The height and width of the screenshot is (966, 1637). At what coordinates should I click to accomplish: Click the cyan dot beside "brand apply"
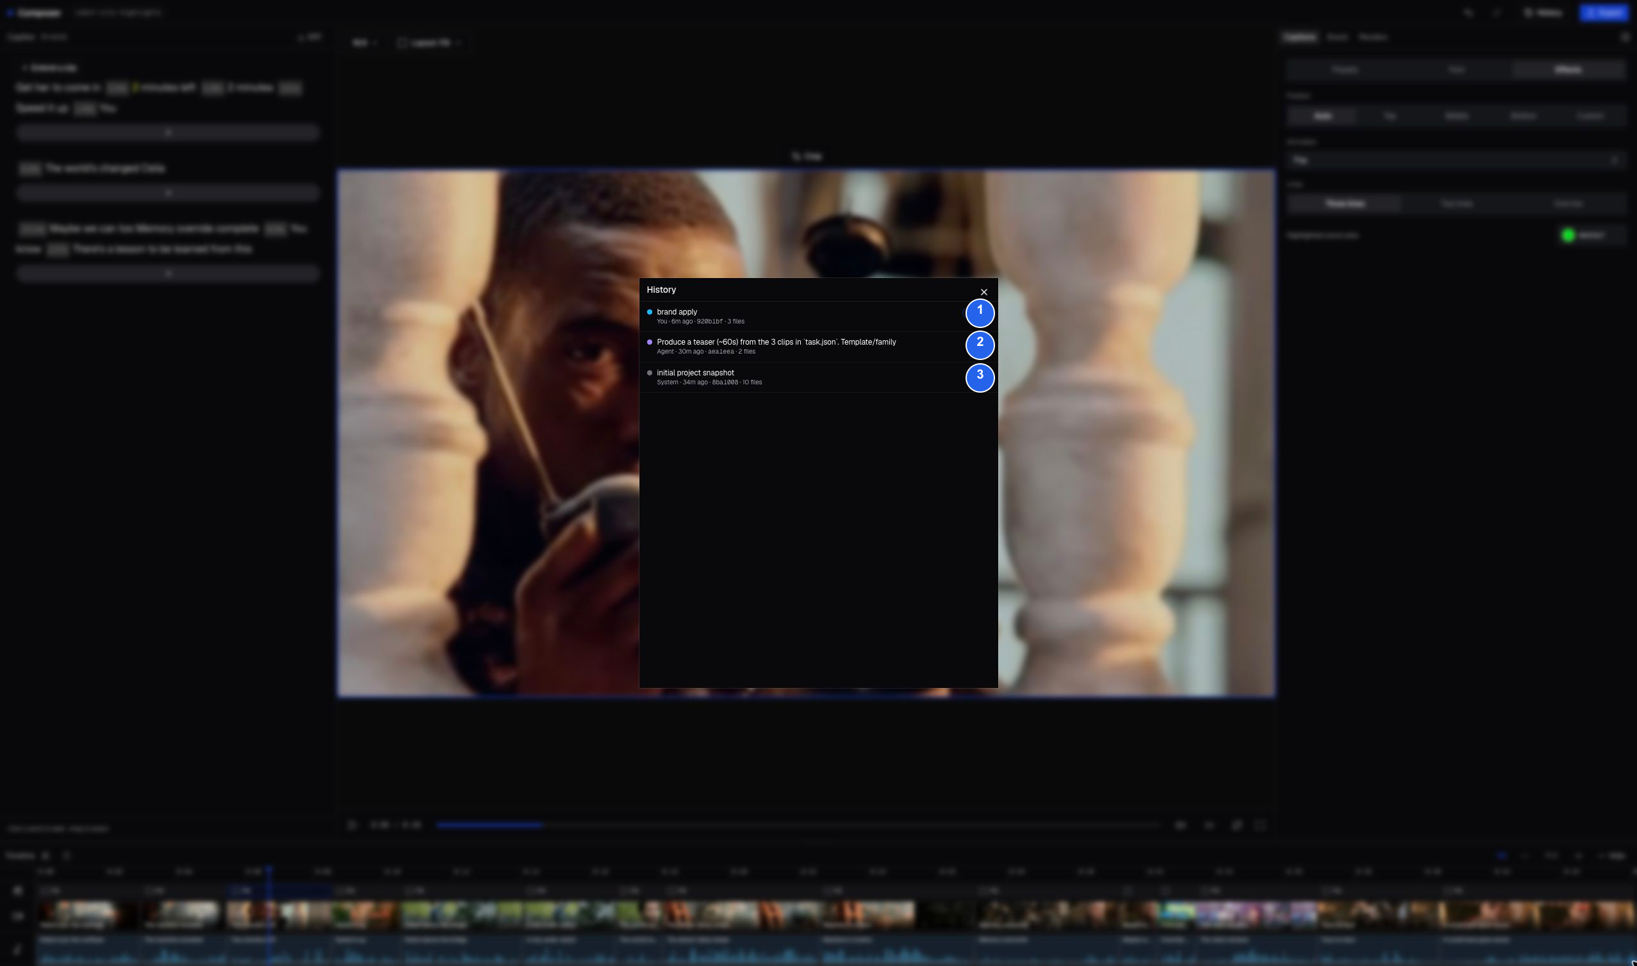(650, 312)
